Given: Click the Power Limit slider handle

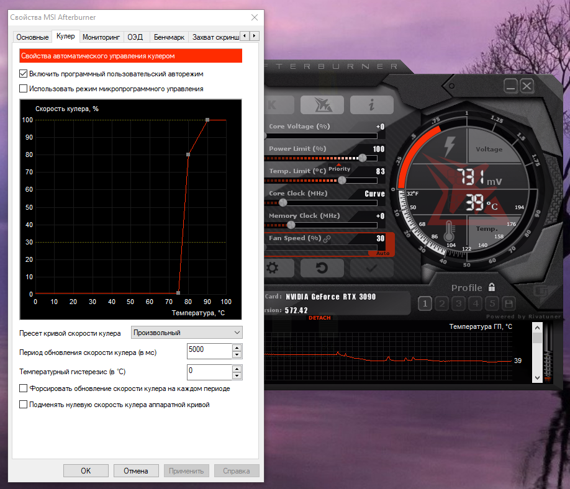Looking at the screenshot, I should (363, 158).
